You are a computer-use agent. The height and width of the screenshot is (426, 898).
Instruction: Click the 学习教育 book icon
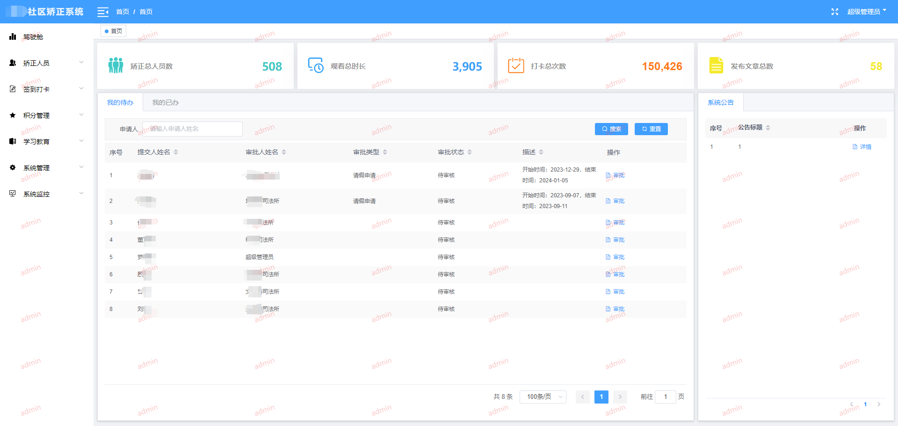pos(13,141)
